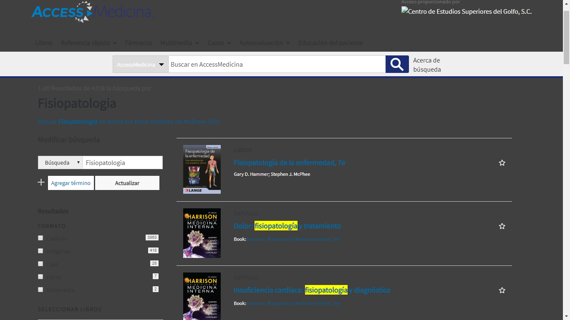Check the Capítulo format filter
This screenshot has width=570, height=320.
pos(40,238)
